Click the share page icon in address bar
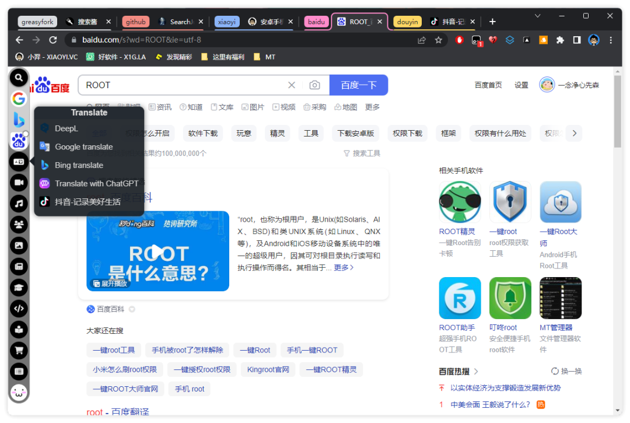The image size is (630, 423). tap(422, 40)
